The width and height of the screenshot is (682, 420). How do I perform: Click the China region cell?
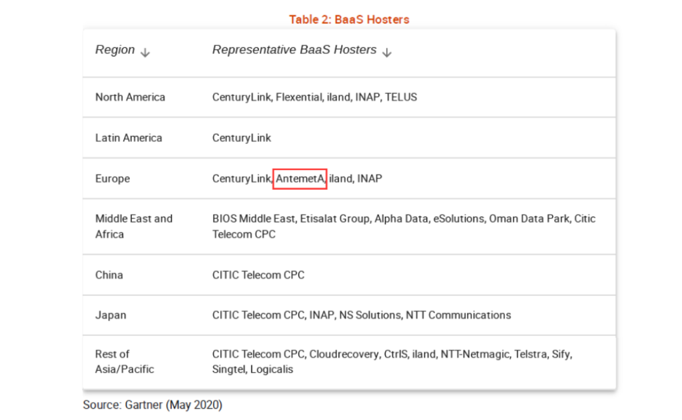(109, 275)
